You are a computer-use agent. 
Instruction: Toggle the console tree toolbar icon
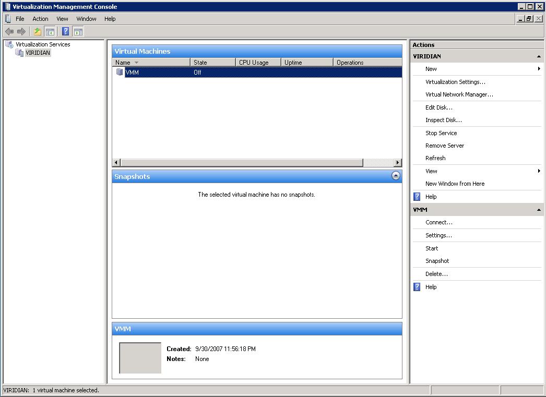50,32
